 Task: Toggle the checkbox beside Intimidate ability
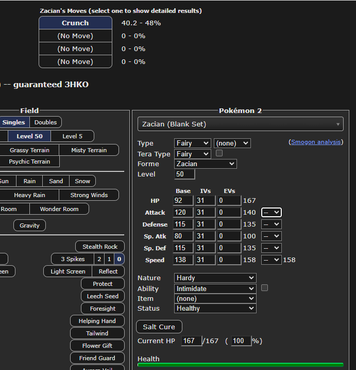(264, 288)
